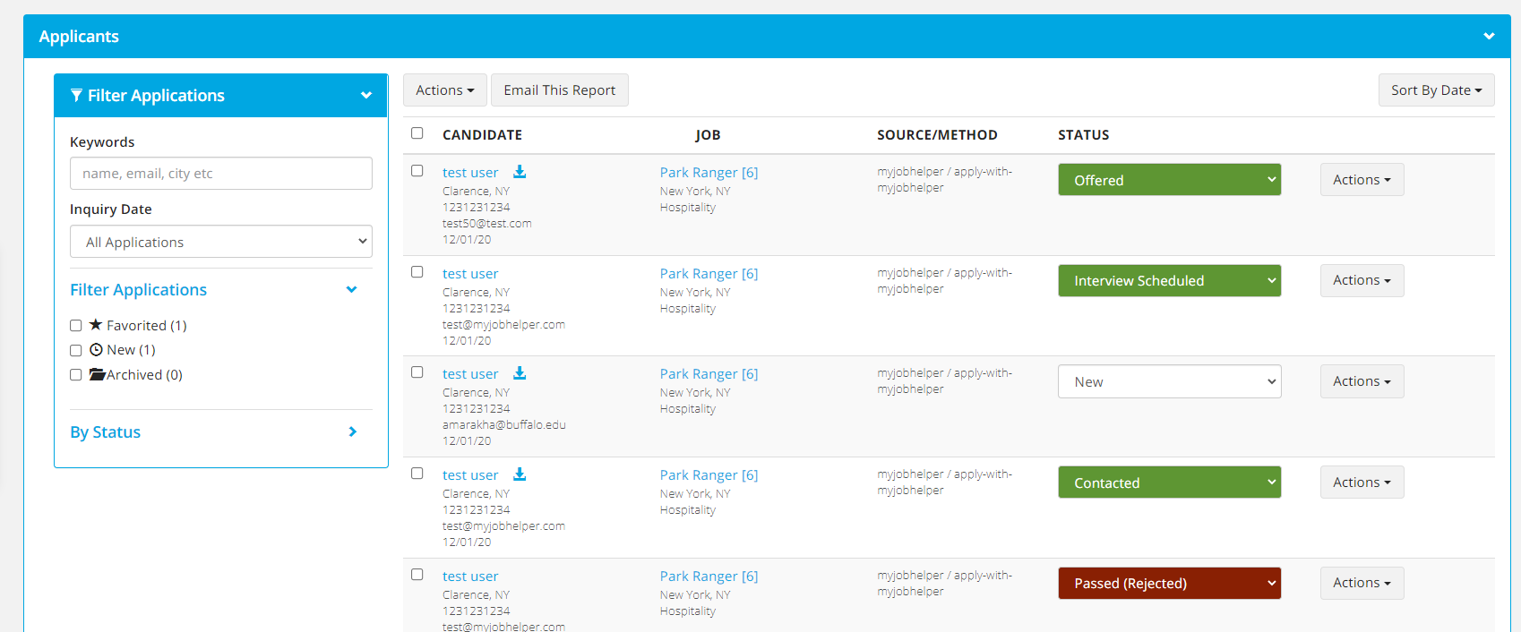Download resume for test50@test.com candidate
This screenshot has width=1521, height=632.
(520, 172)
